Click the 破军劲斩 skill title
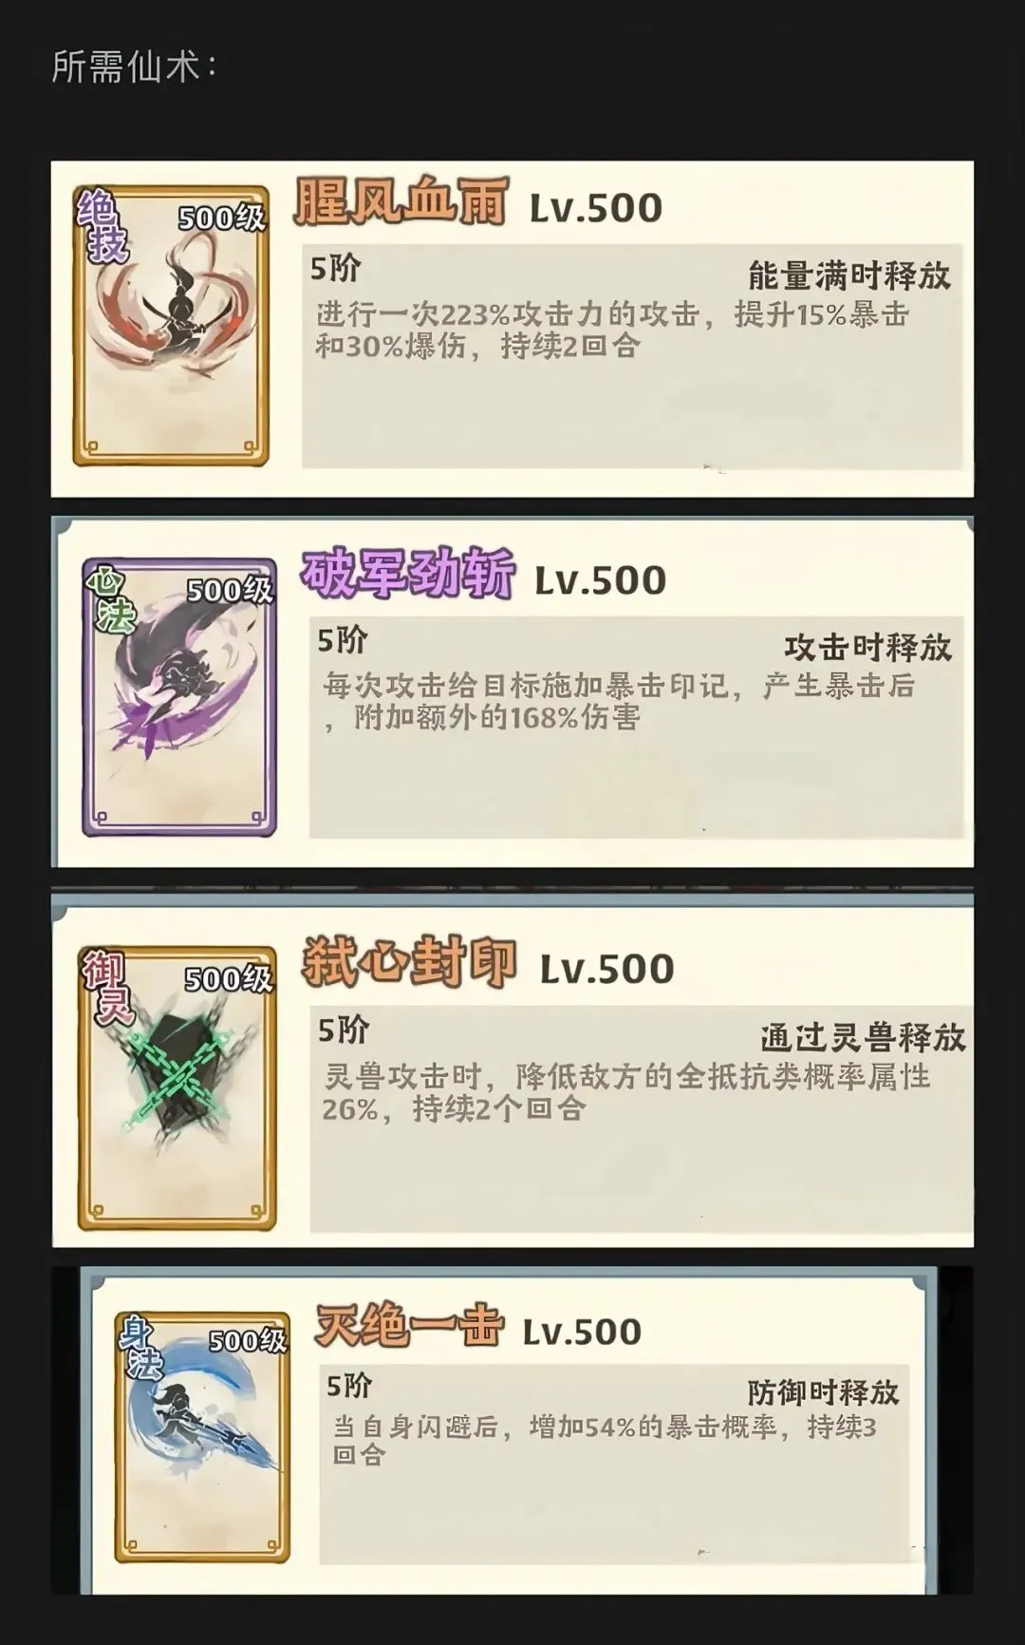Screen dimensions: 1025x1645 coord(408,574)
